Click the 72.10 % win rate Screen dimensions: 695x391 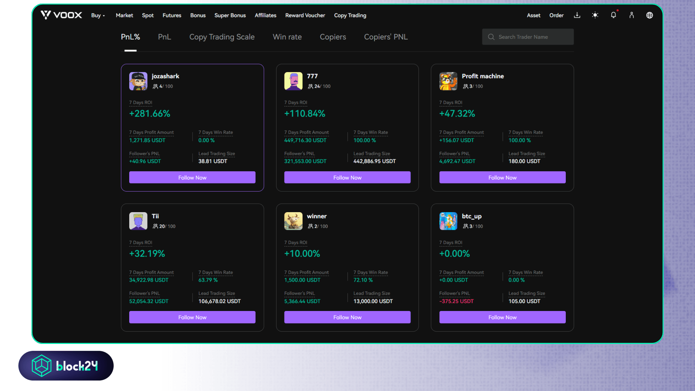point(363,280)
